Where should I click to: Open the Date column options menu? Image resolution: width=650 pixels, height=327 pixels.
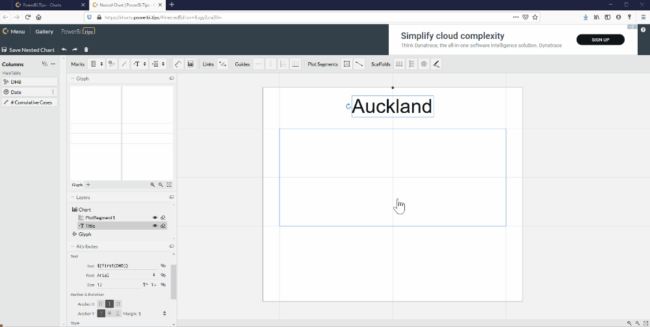click(53, 92)
